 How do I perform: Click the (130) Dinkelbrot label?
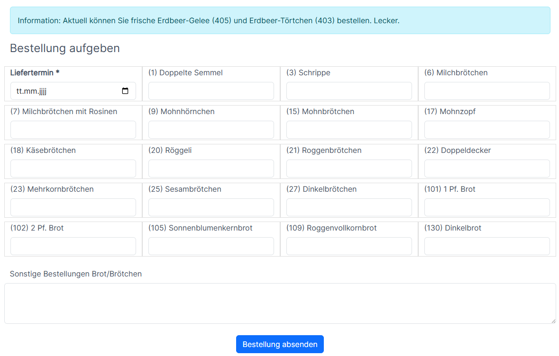coord(453,228)
